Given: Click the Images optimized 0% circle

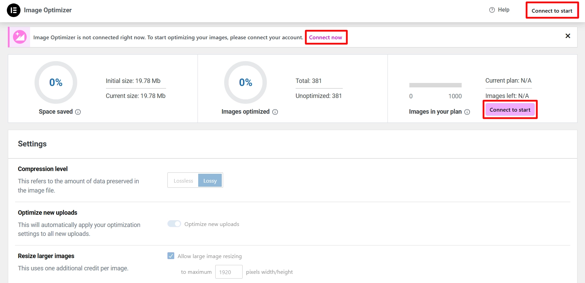Looking at the screenshot, I should (x=246, y=82).
